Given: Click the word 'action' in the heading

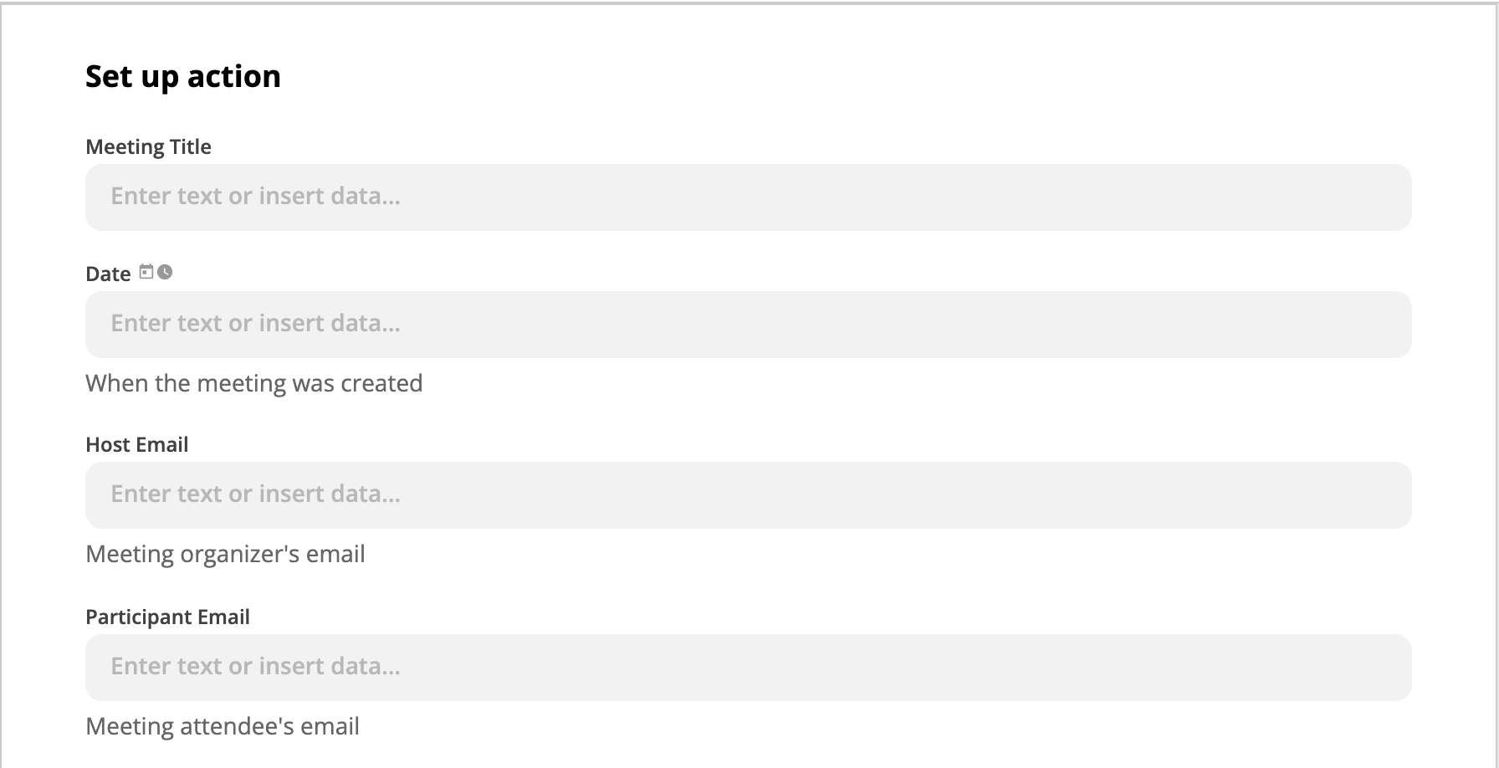Looking at the screenshot, I should click(234, 77).
